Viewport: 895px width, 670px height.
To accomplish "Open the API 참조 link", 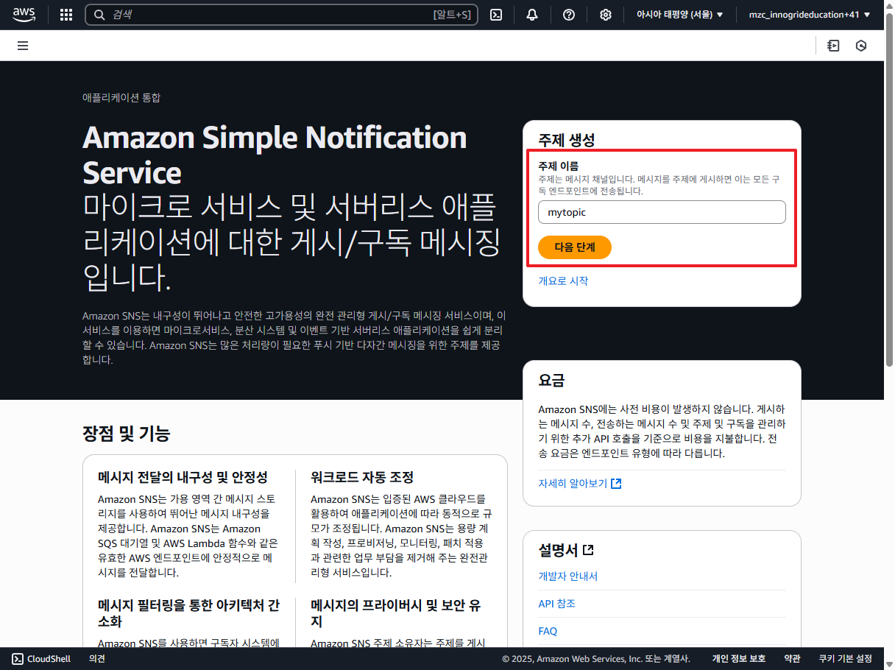I will (556, 604).
